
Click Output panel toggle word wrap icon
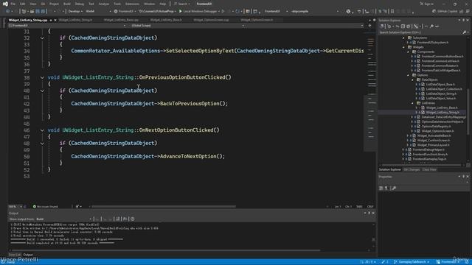[x=125, y=219]
